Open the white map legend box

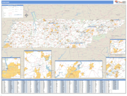pos(12,11)
